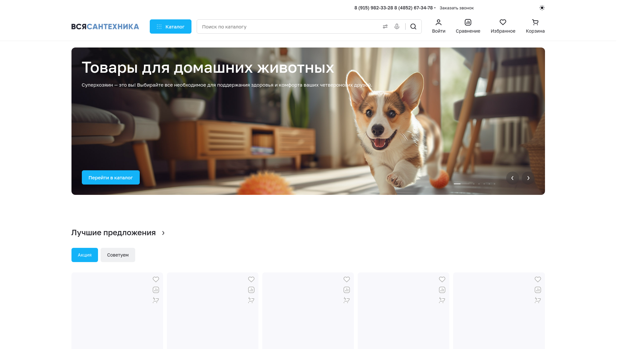Viewport: 621px width, 349px height.
Task: Click the Товары для домашних животных banner title
Action: coord(208,68)
